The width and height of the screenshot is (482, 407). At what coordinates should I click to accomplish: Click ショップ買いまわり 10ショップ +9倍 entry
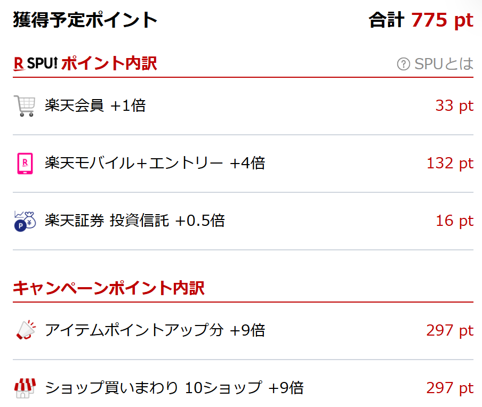(x=174, y=388)
